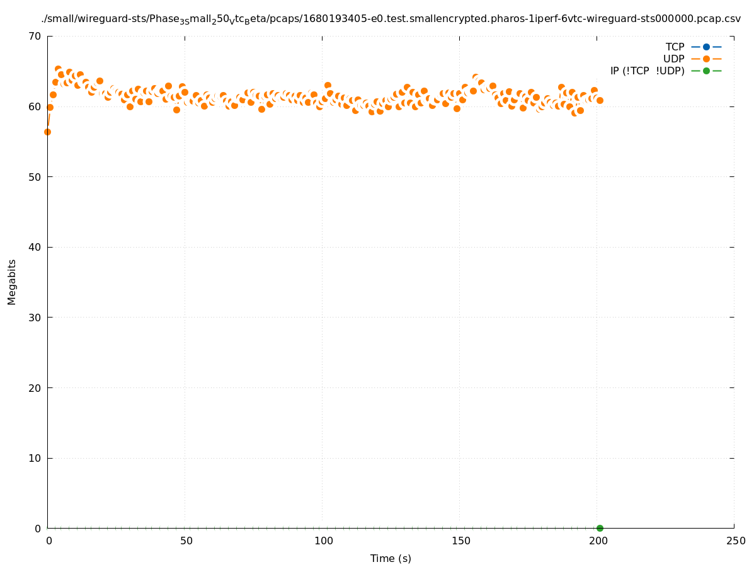Click the 100 tick on the x-axis
Screen dimensions: 754x567
(x=323, y=541)
